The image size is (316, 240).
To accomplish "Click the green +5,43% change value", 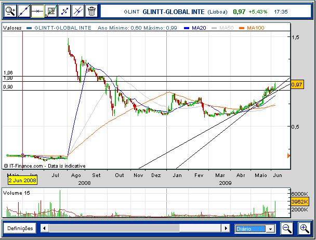I will point(258,11).
